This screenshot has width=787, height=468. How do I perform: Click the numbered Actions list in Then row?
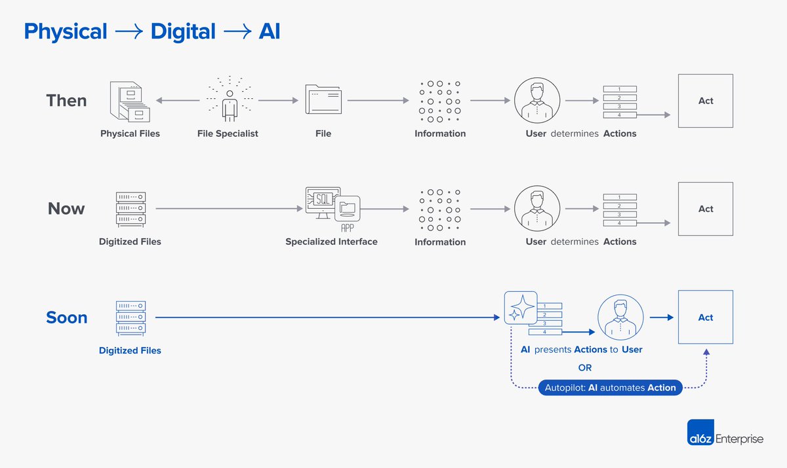[x=619, y=101]
